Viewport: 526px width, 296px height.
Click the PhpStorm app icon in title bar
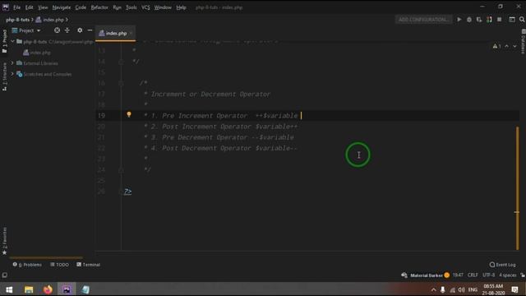[x=6, y=7]
